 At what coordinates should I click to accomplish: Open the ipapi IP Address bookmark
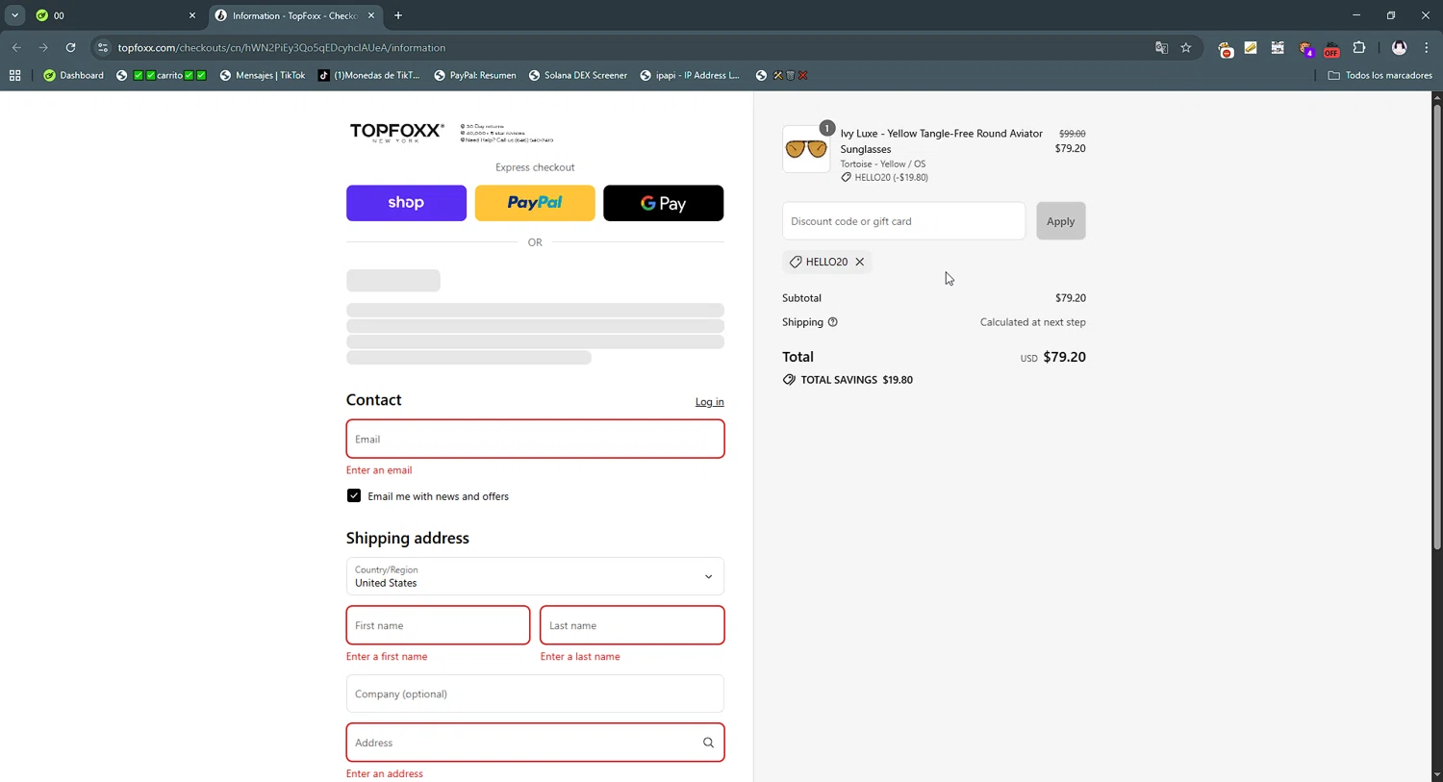pos(690,75)
